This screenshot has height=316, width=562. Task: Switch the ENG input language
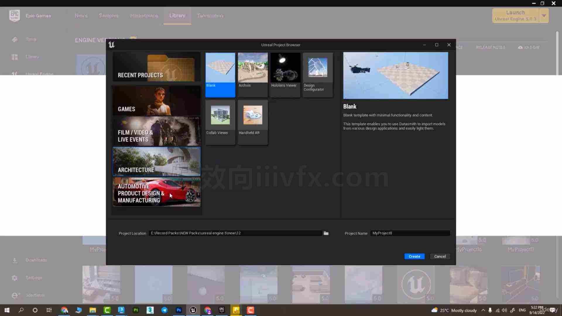click(x=522, y=310)
